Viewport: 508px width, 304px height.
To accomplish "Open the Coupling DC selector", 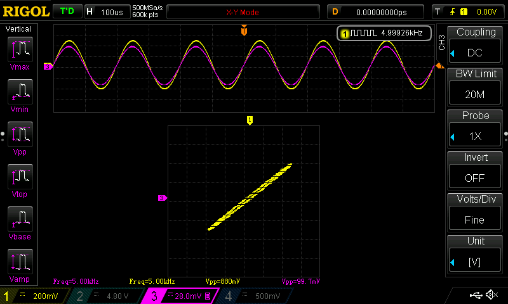I will 475,52.
